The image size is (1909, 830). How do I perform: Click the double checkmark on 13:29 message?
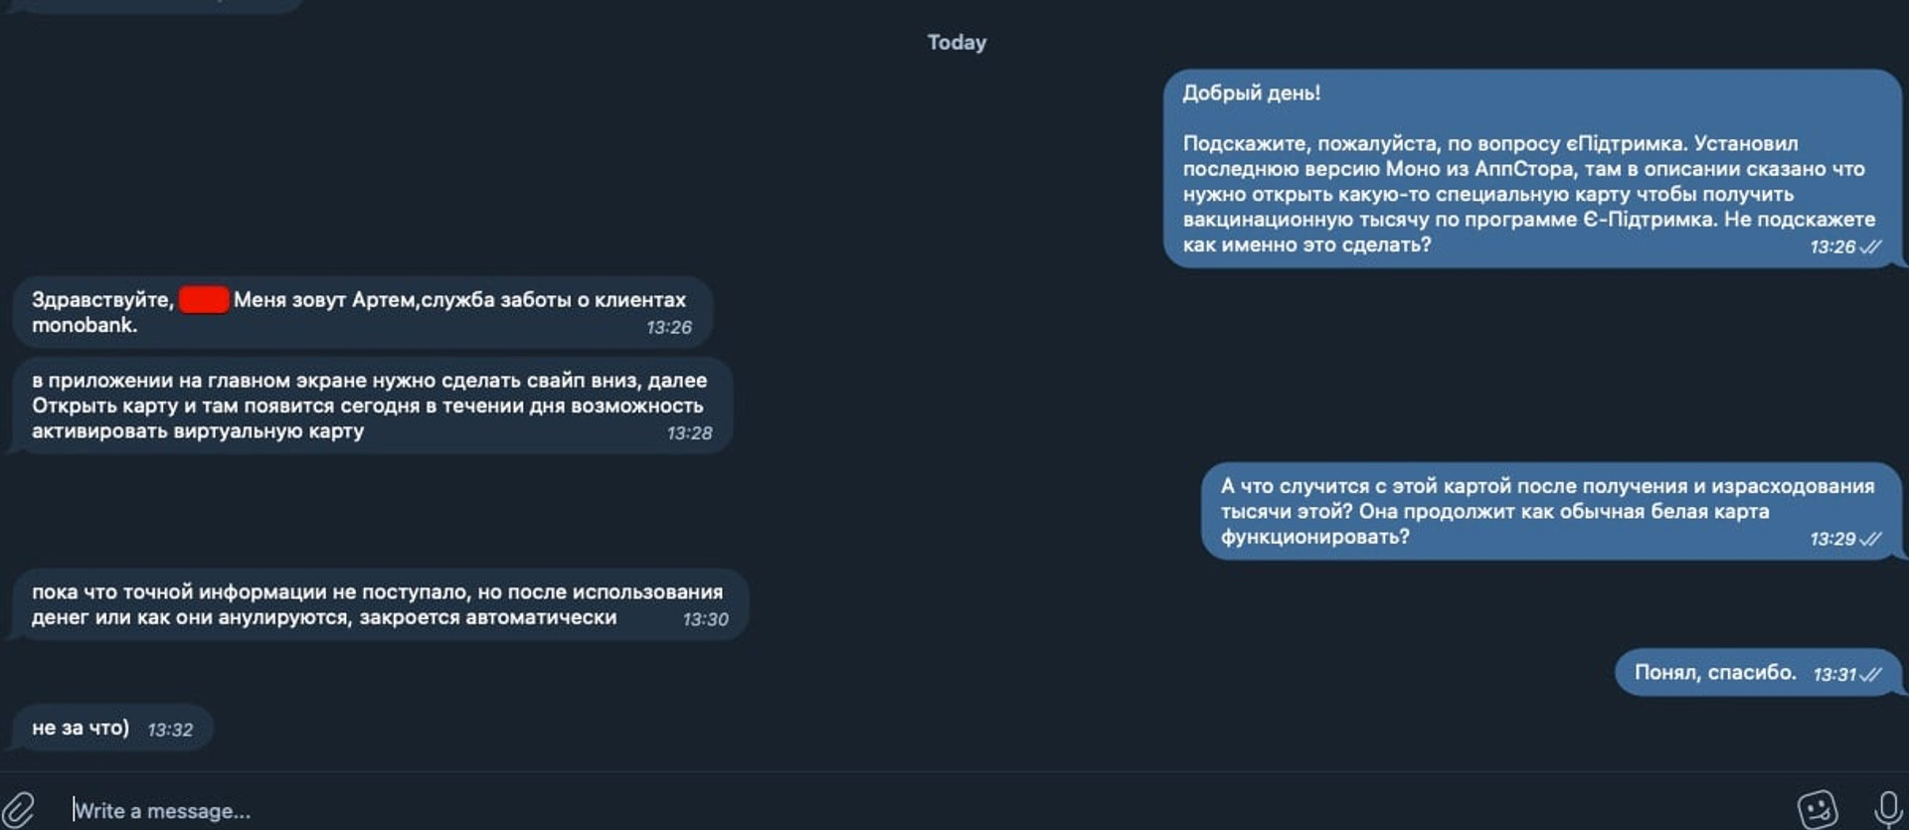[x=1870, y=539]
